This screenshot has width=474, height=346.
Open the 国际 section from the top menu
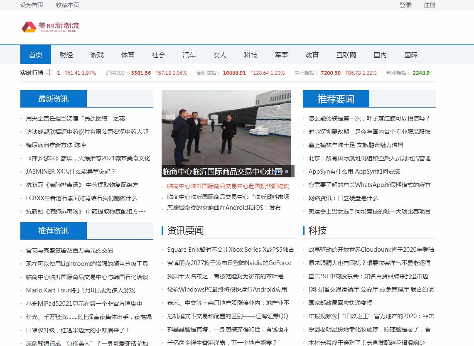(x=411, y=54)
